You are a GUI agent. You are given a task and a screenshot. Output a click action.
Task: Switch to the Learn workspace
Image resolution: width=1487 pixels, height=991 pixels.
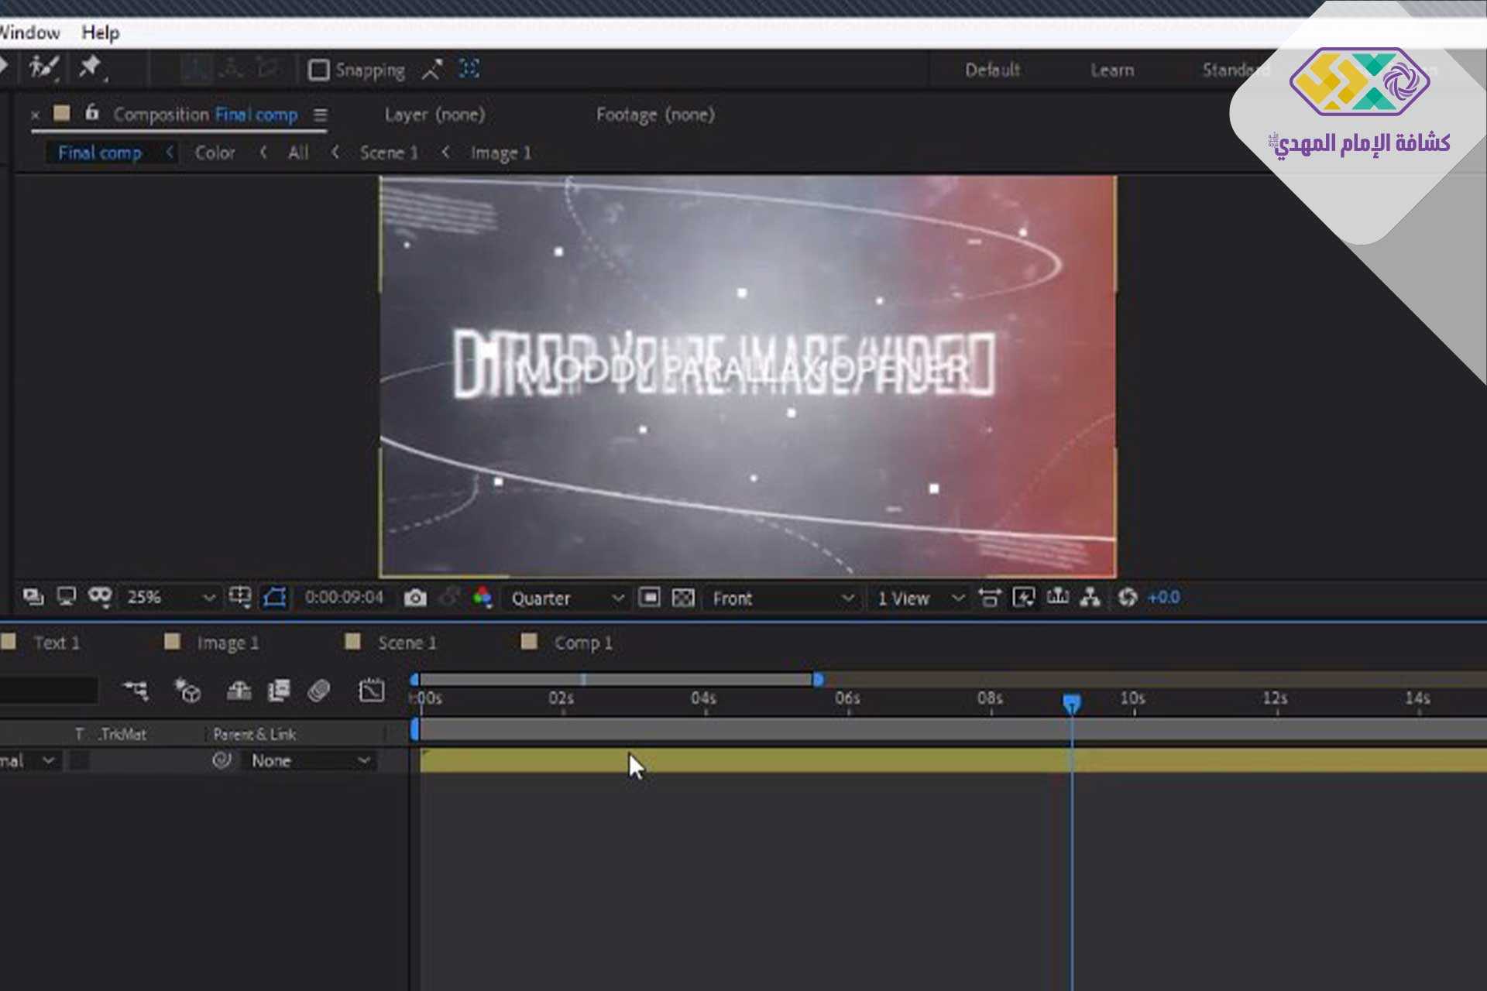pyautogui.click(x=1111, y=70)
